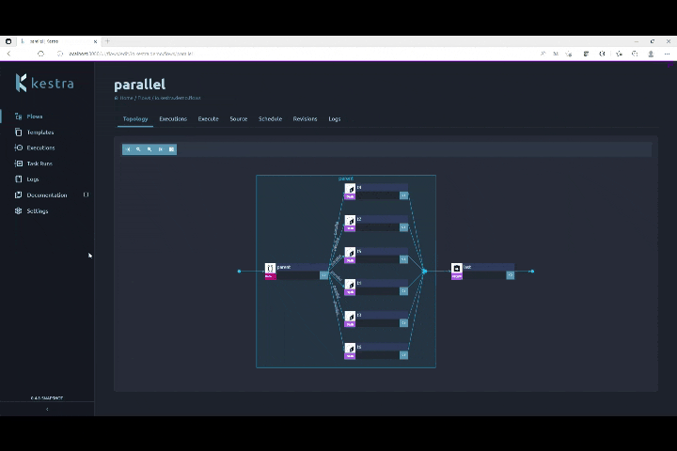The width and height of the screenshot is (677, 451).
Task: Click the version label in sidebar footer
Action: pos(47,398)
